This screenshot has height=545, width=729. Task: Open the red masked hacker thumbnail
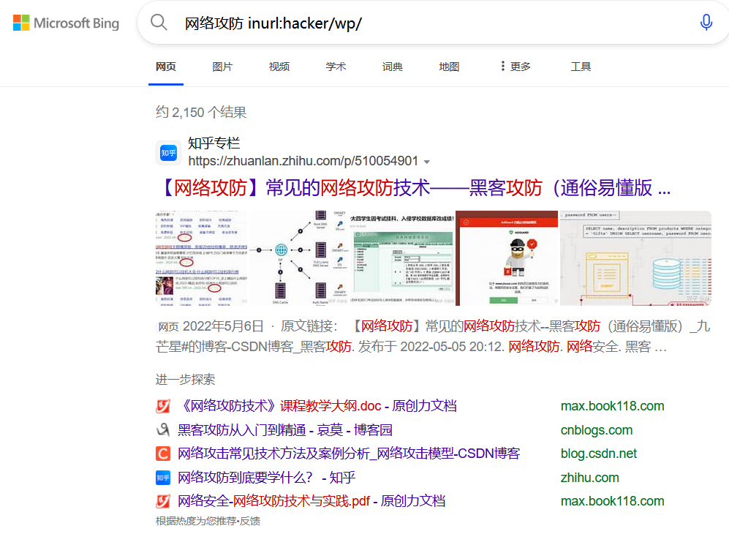click(507, 258)
